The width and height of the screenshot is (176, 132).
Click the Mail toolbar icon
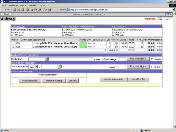coord(44,10)
